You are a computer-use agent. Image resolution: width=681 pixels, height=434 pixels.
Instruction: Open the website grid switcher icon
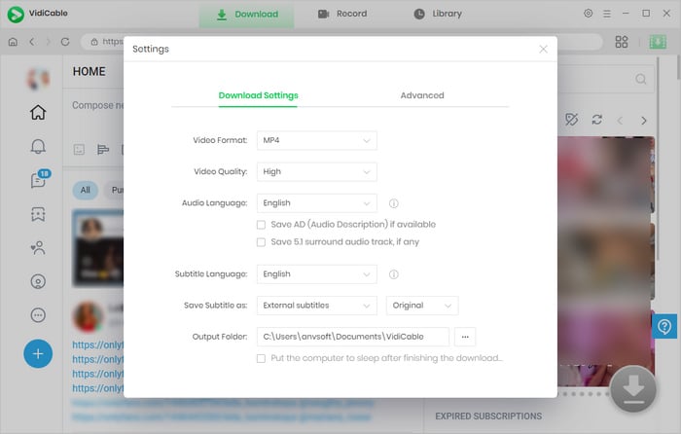click(x=622, y=42)
